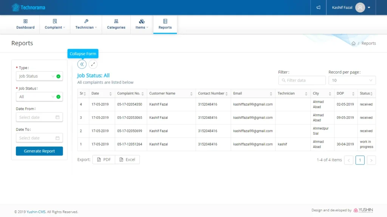
Task: Open the Complaint menu
Action: pos(55,25)
